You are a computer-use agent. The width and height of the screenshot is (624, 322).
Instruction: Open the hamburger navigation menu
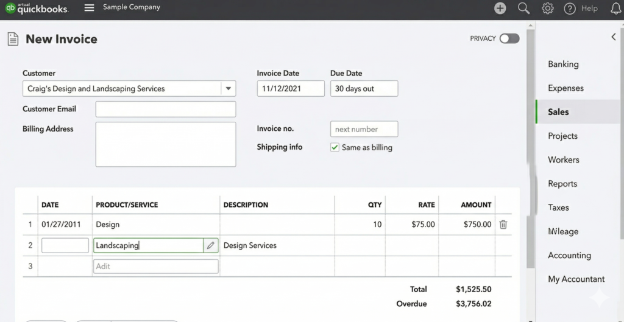pyautogui.click(x=90, y=8)
